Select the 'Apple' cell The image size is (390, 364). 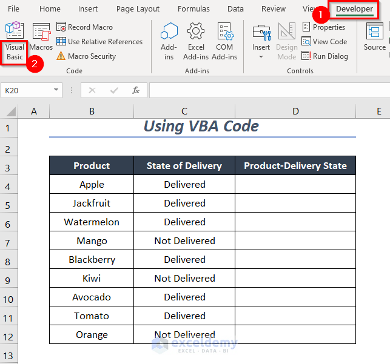pos(92,184)
